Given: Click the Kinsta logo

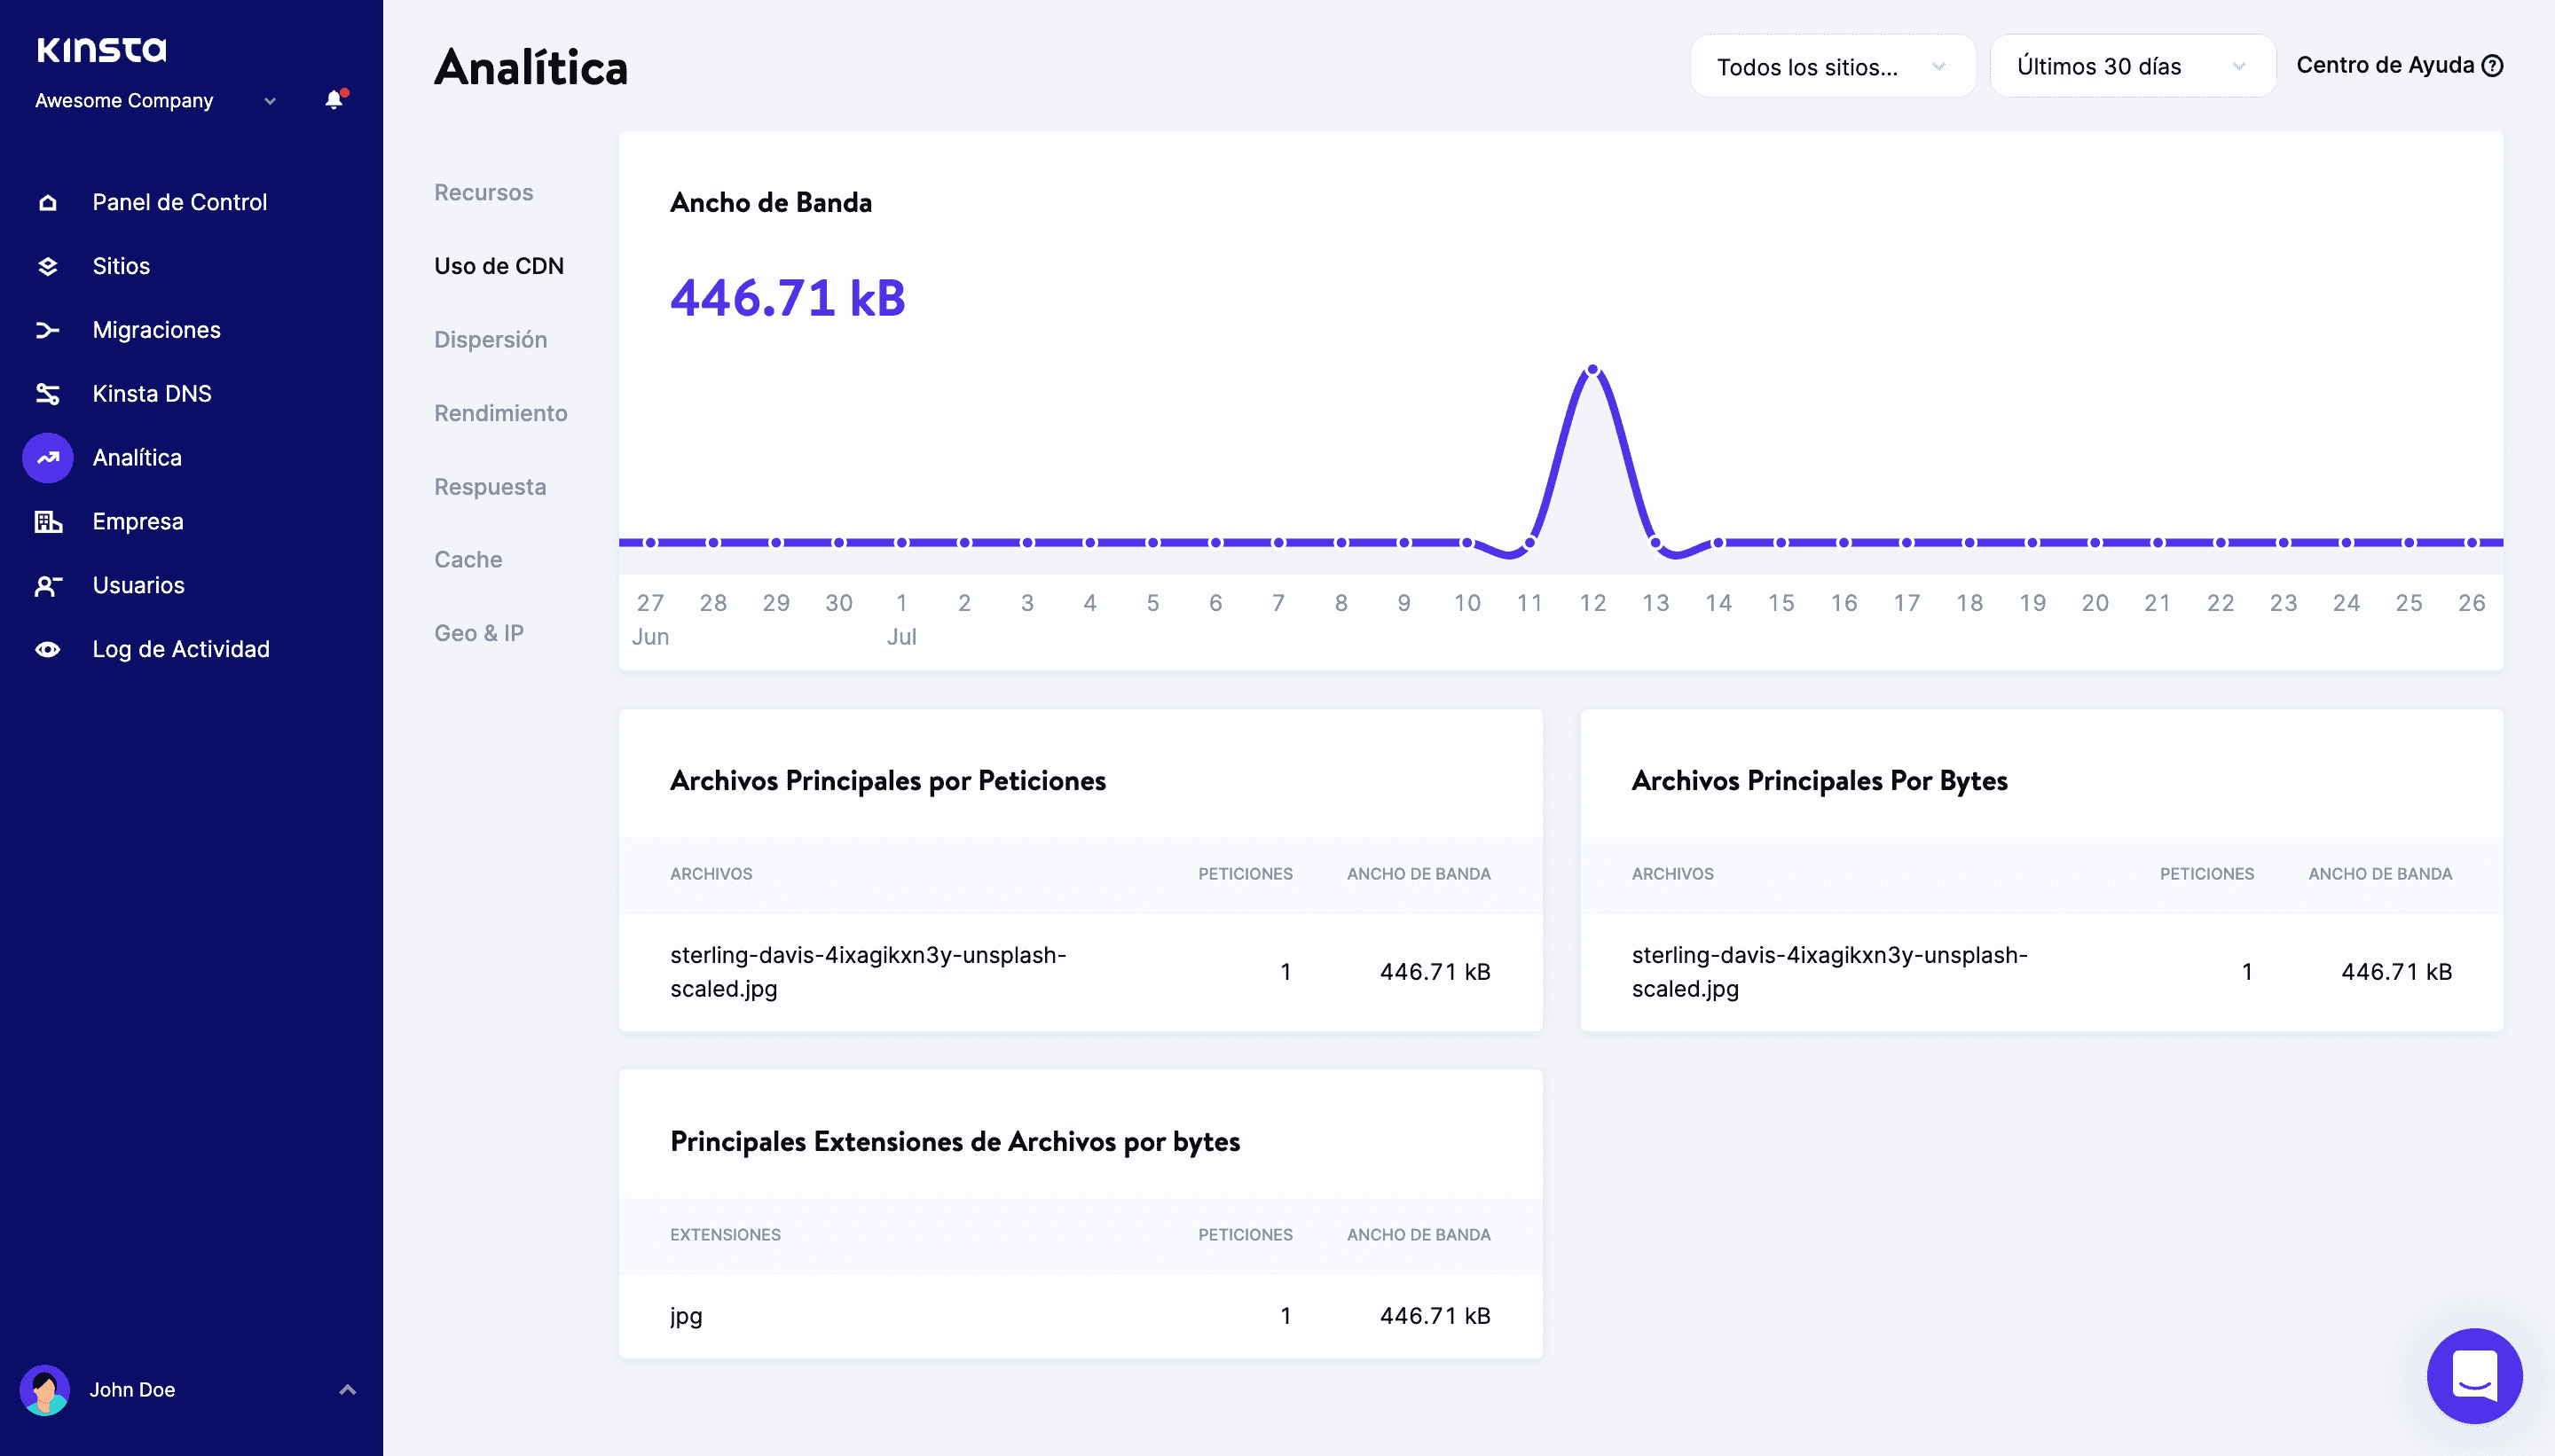Looking at the screenshot, I should (101, 49).
